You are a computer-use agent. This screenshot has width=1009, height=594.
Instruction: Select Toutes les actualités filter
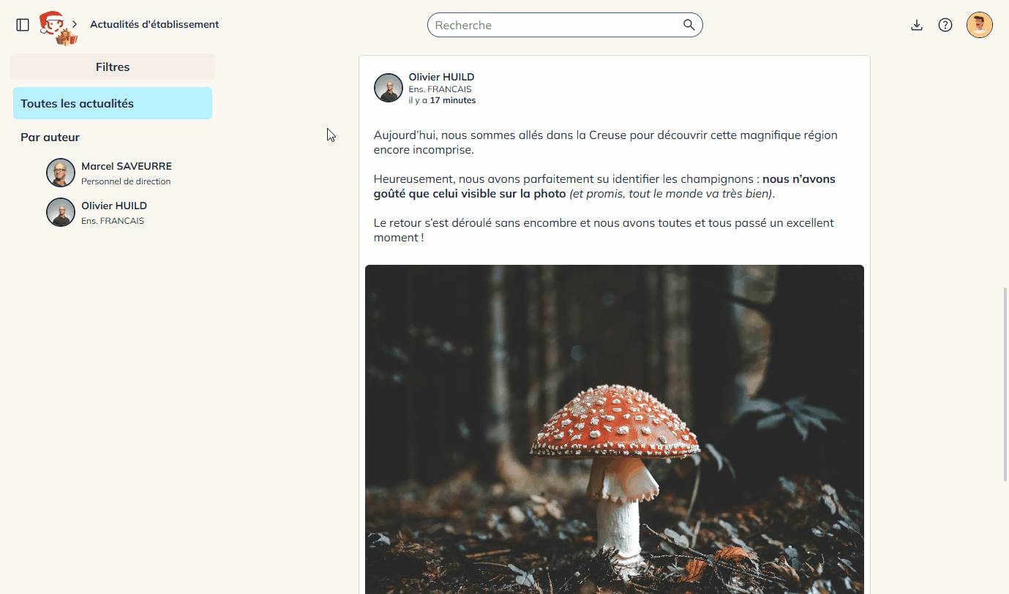click(113, 103)
